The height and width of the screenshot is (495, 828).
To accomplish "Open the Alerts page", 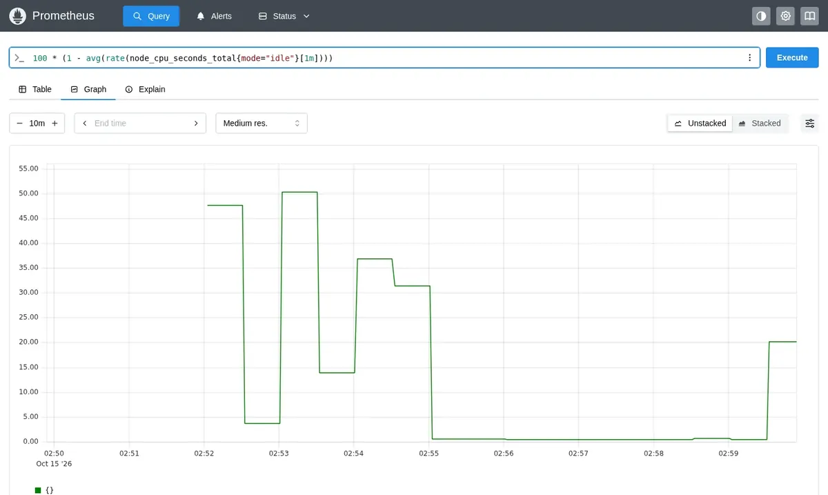I will [x=214, y=16].
